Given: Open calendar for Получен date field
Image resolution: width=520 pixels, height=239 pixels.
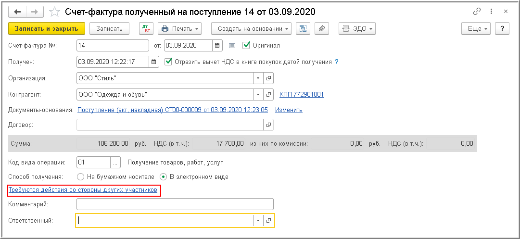Looking at the screenshot, I should pos(154,62).
